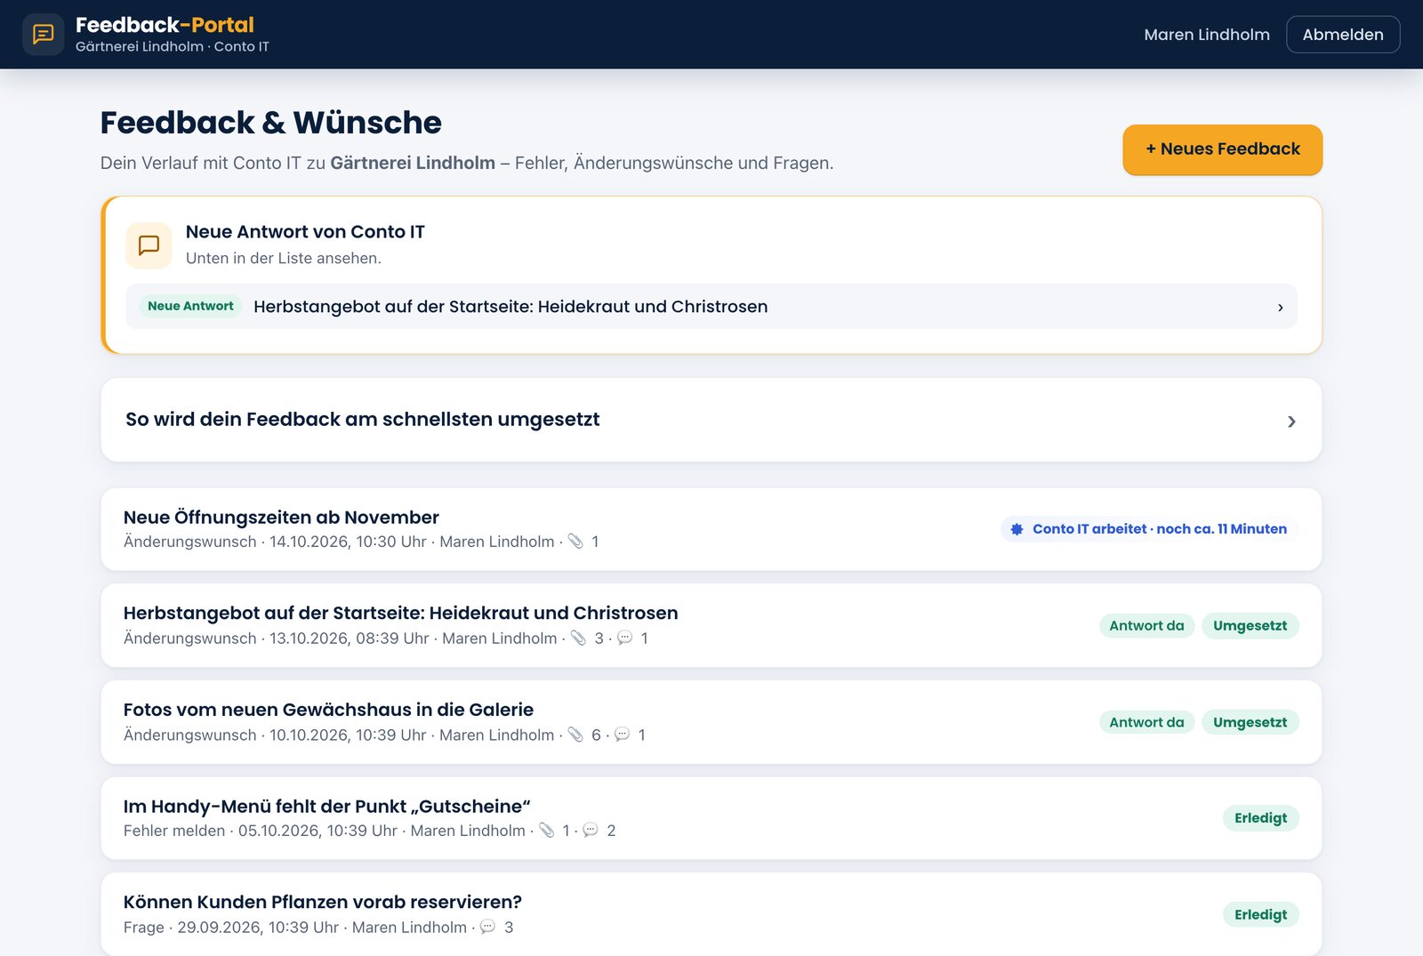Viewport: 1423px width, 956px height.
Task: Click Conto IT arbeitet · noch ca. 11 Minuten status
Action: [x=1149, y=529]
